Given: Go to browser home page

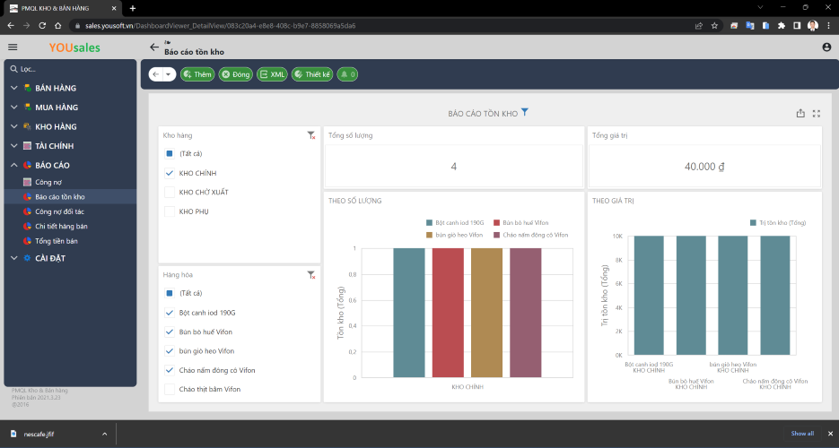Looking at the screenshot, I should (57, 26).
